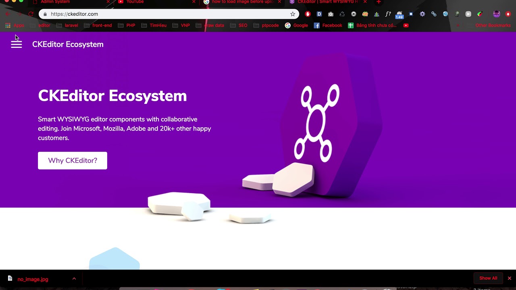Viewport: 516px width, 290px height.
Task: Open the camera screenshot extension
Action: (x=331, y=14)
